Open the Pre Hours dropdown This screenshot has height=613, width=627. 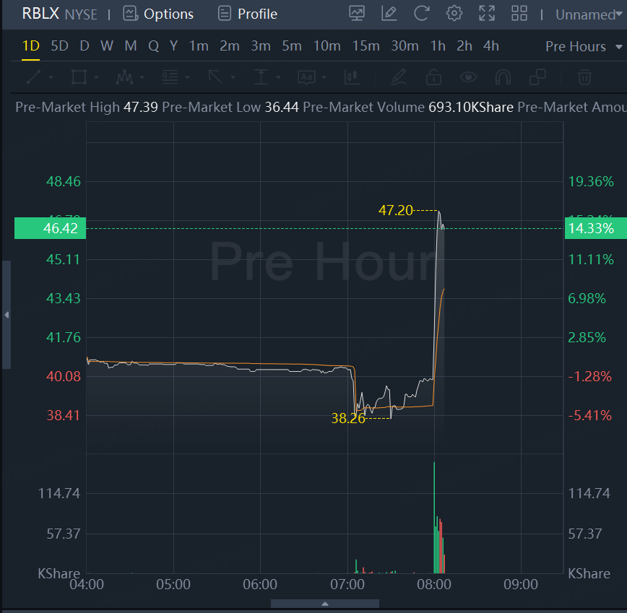584,46
